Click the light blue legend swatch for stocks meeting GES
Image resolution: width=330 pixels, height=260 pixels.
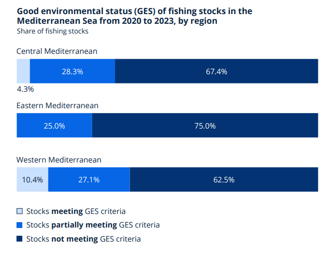pos(19,211)
